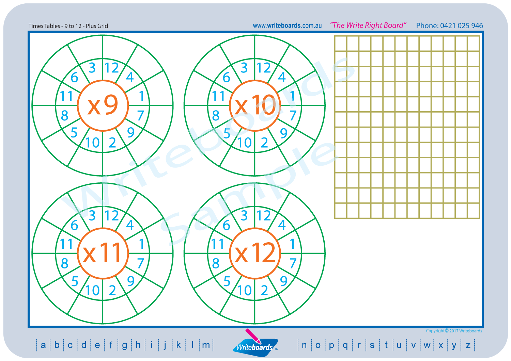The height and width of the screenshot is (361, 511).
Task: Select the title "Times Tables - 9 to 12 - Plus Grid"
Action: point(68,26)
